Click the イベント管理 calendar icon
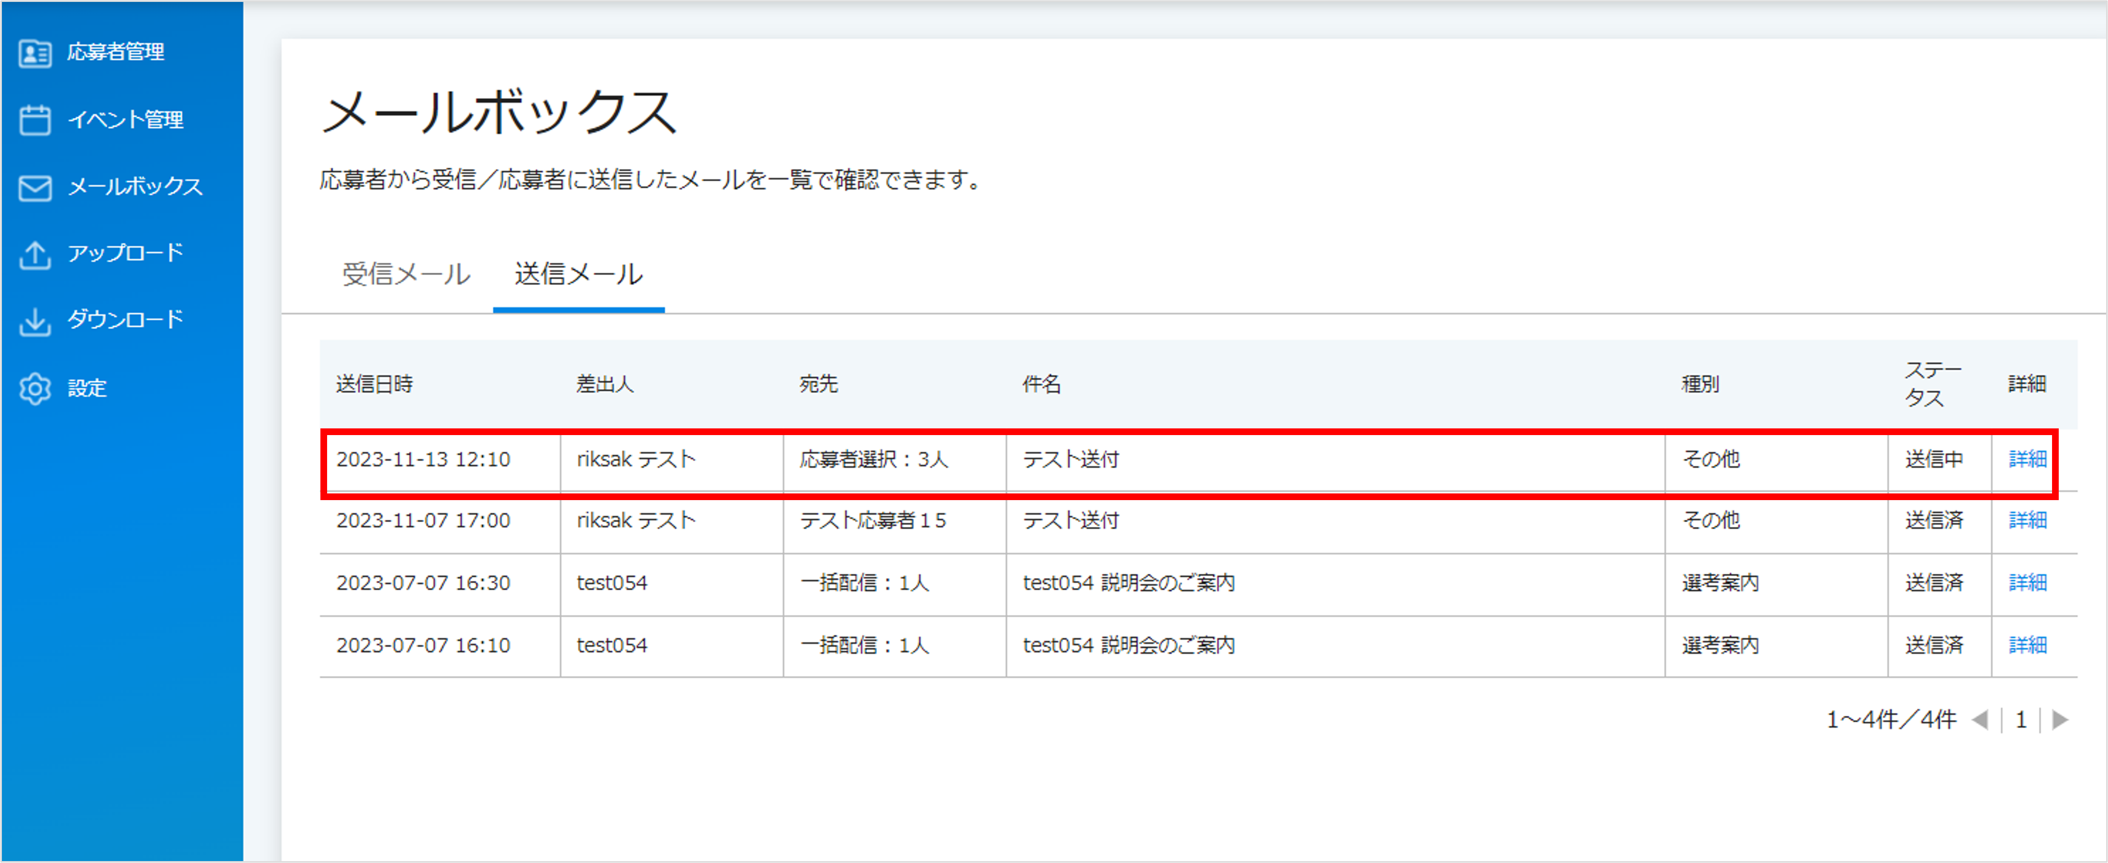 (x=34, y=120)
